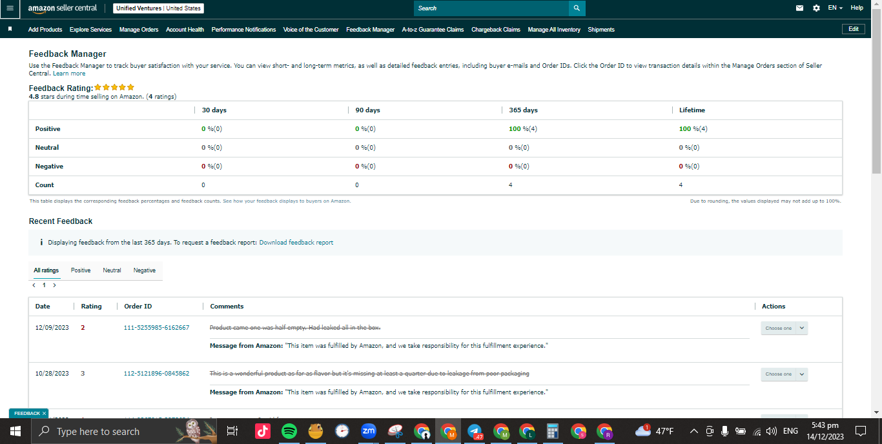Click Download feedback report link
The image size is (882, 444).
pyautogui.click(x=296, y=243)
